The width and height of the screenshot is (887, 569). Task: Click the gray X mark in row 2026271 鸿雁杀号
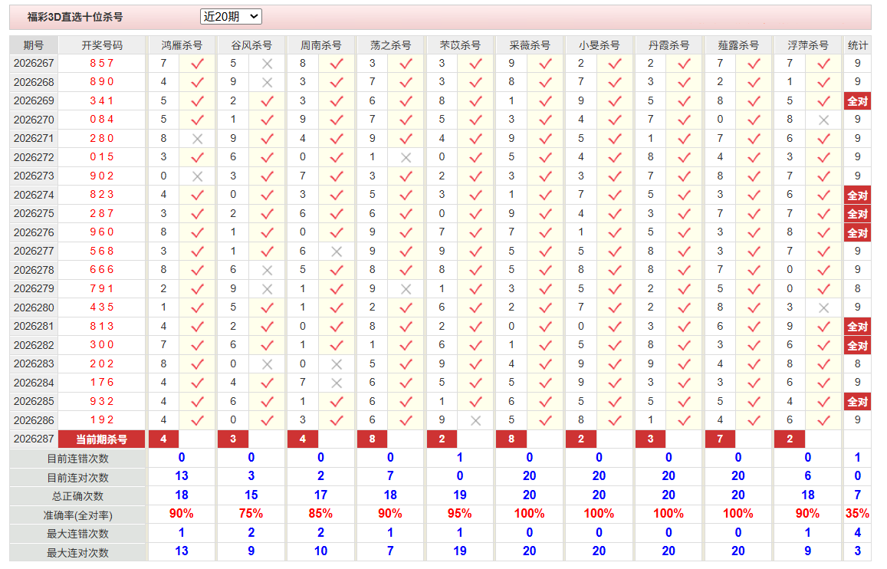point(198,139)
